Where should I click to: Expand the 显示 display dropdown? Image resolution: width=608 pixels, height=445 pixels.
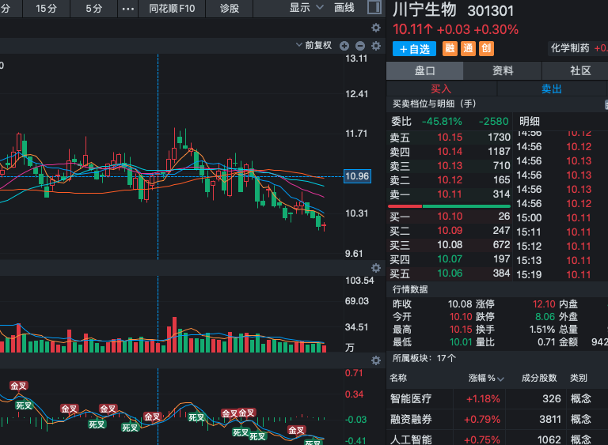(x=306, y=8)
